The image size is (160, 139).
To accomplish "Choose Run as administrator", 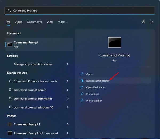I will tap(115, 81).
